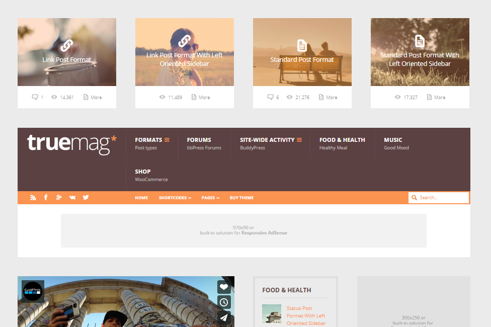Click the heart like icon on video
The height and width of the screenshot is (327, 491).
[224, 287]
